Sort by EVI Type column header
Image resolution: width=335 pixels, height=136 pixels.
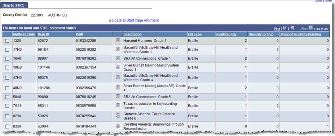[195, 34]
